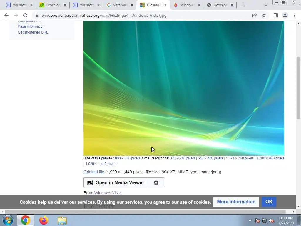The image size is (301, 226).
Task: Click the horizontal scrollbar thumb
Action: coord(145,212)
